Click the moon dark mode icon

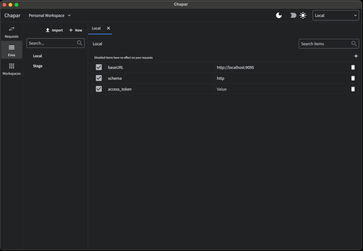pos(279,16)
